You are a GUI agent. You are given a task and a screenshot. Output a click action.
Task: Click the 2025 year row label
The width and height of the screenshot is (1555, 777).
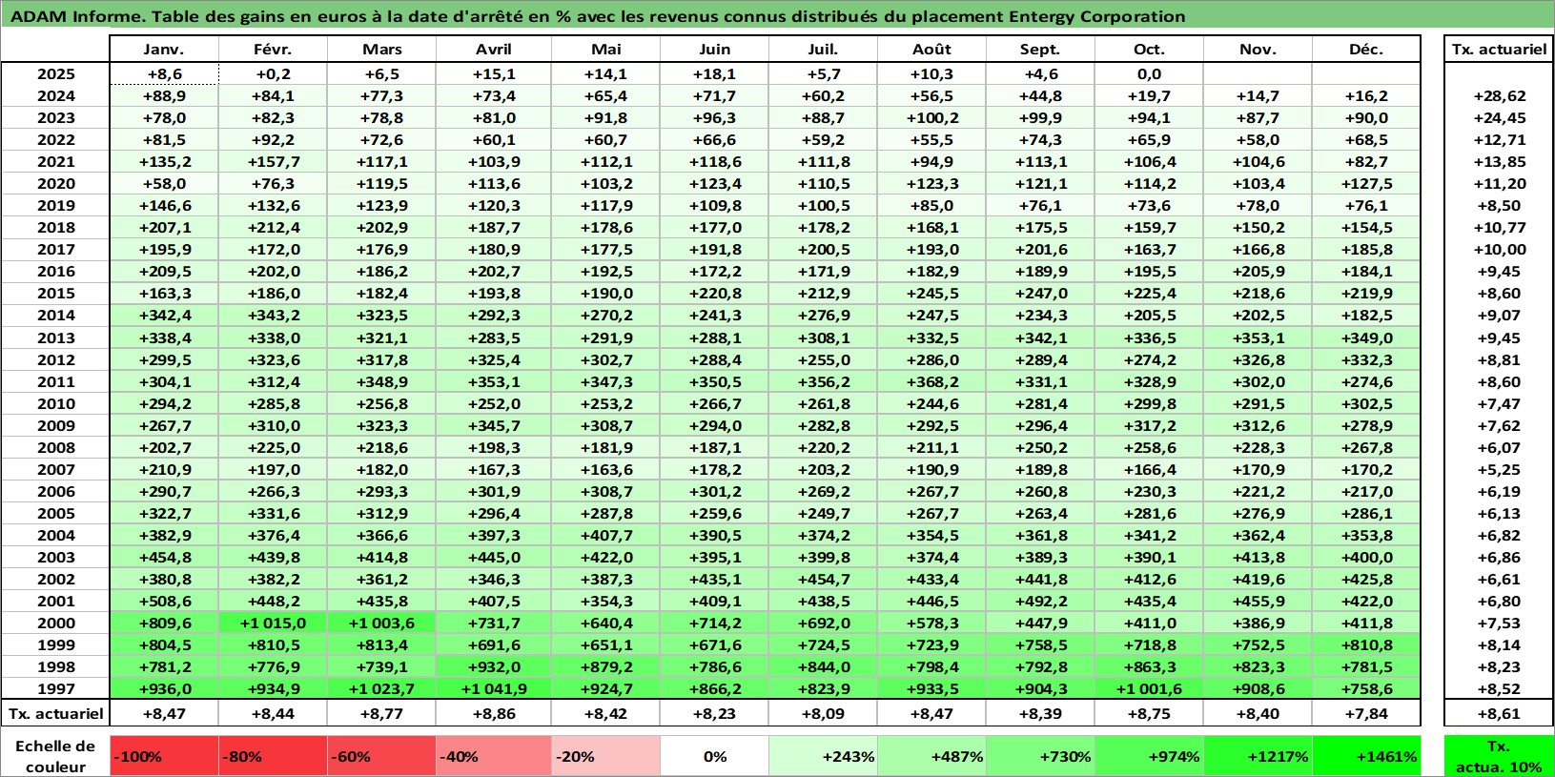pos(56,73)
